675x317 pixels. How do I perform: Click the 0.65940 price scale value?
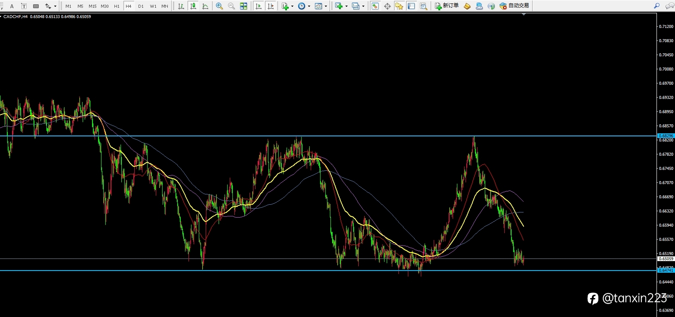[x=666, y=225]
